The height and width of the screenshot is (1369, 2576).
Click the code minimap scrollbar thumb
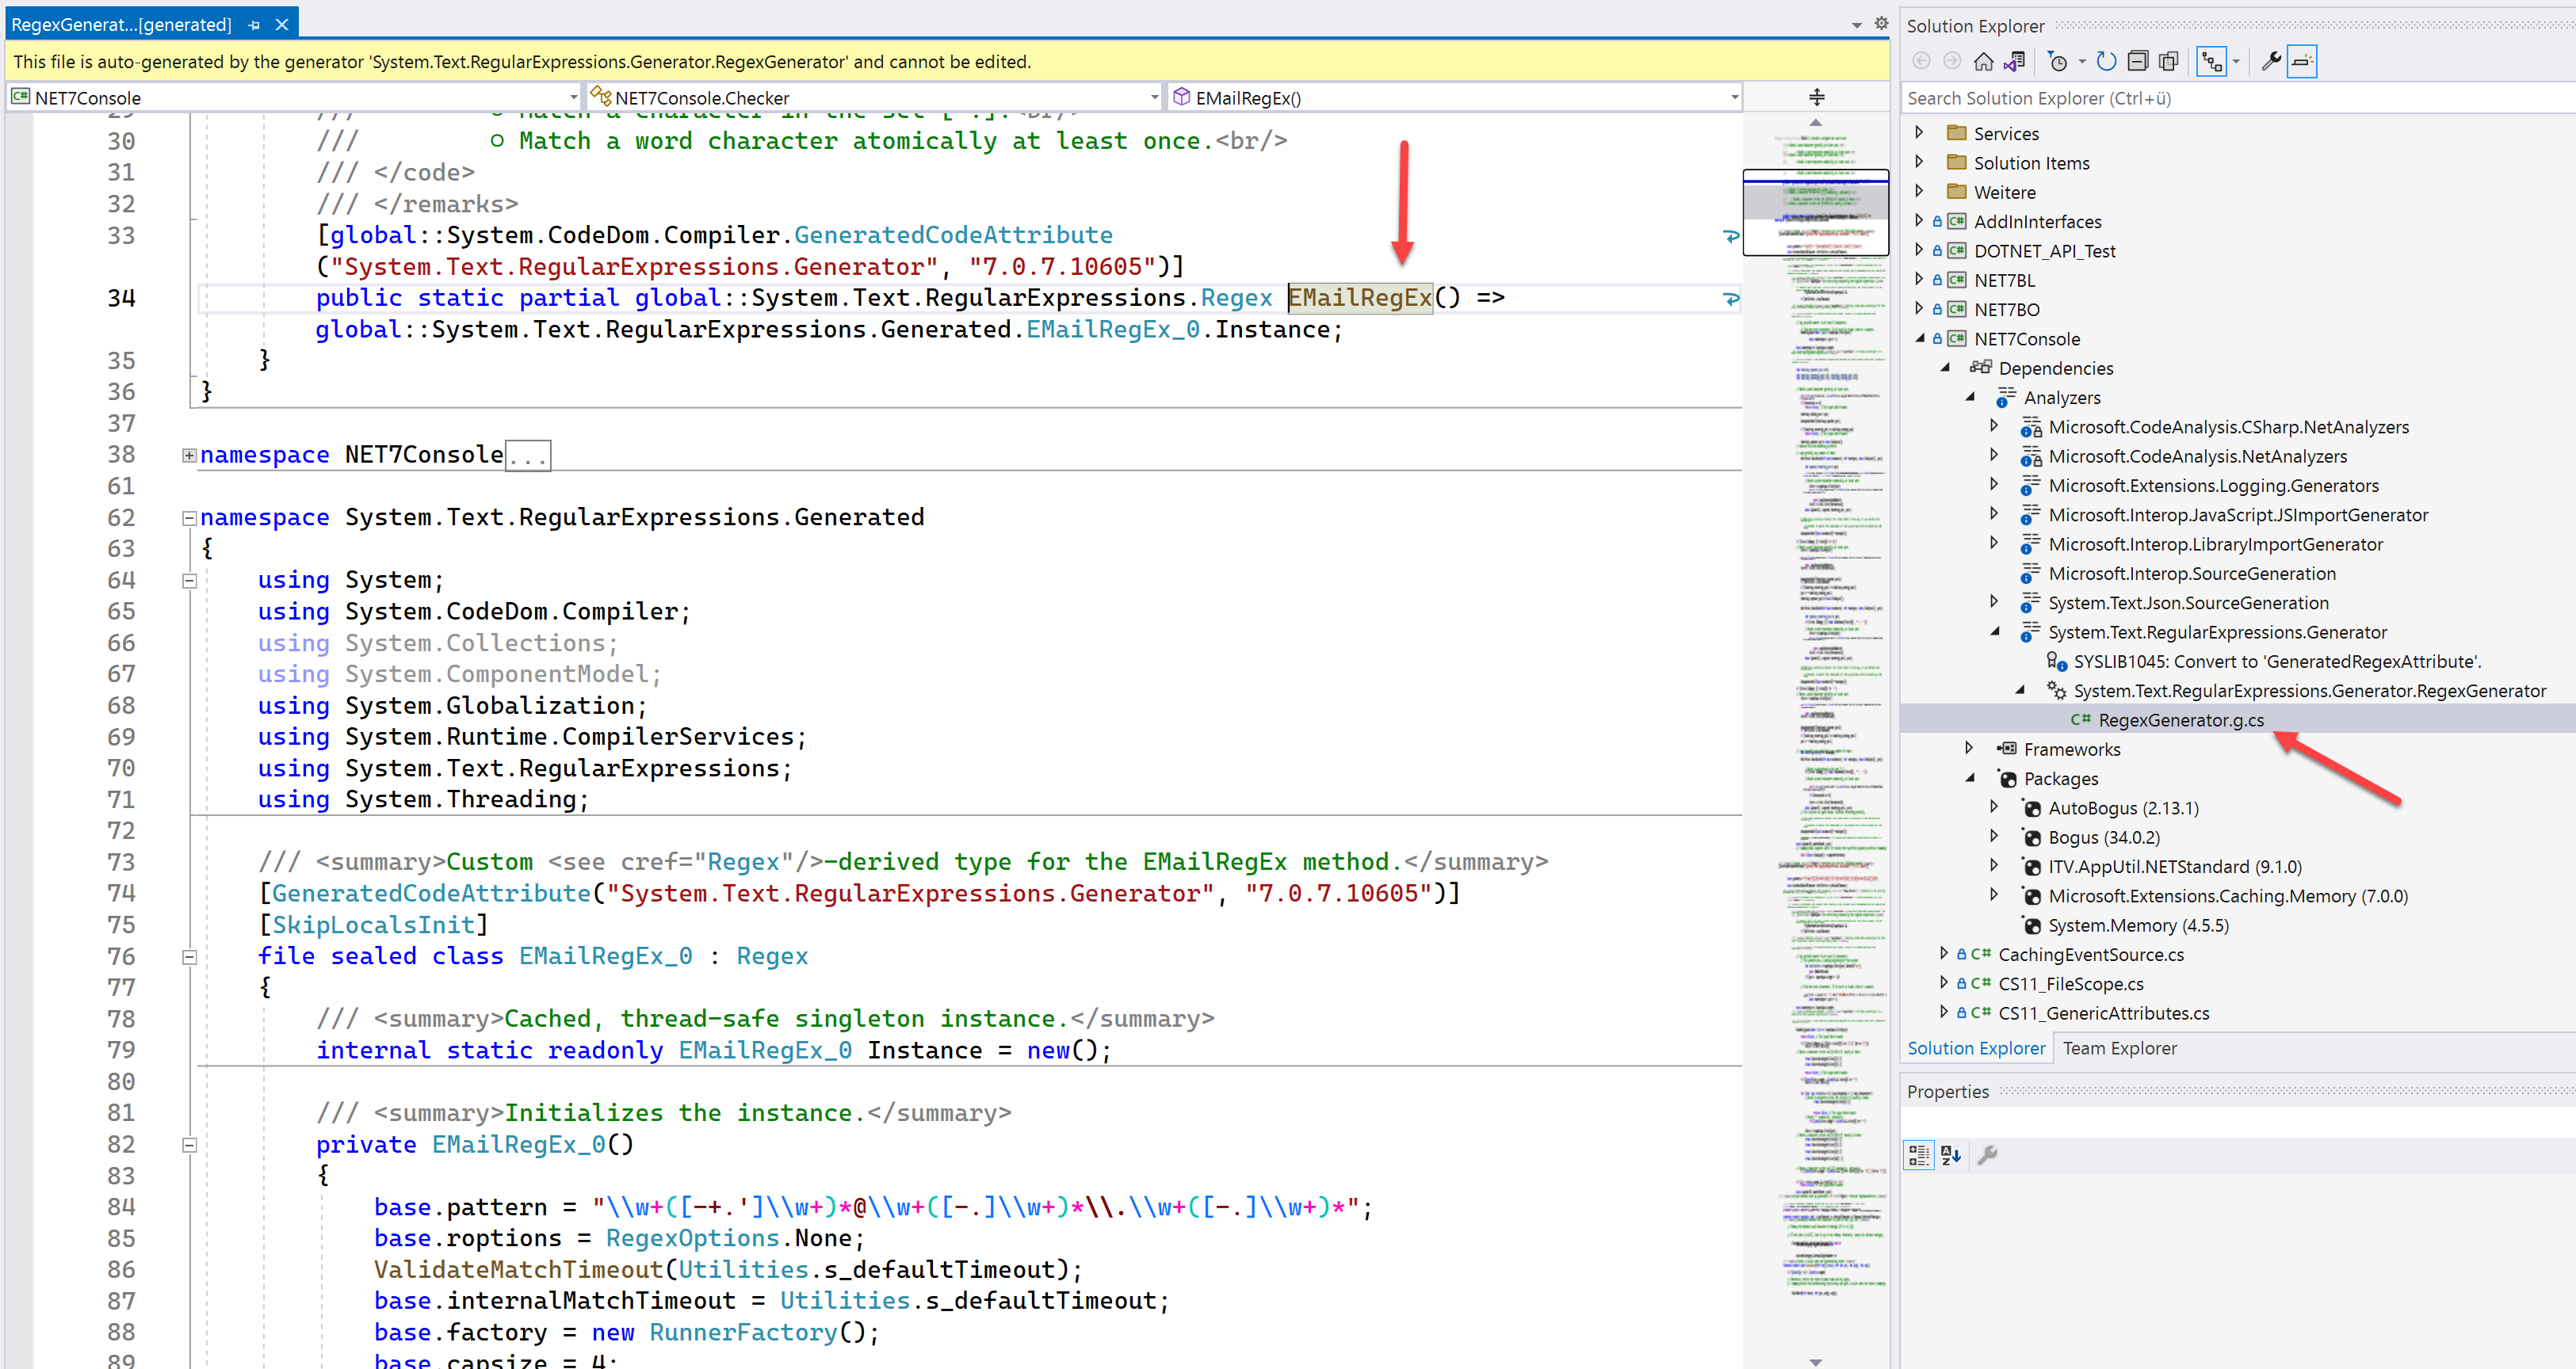1815,212
